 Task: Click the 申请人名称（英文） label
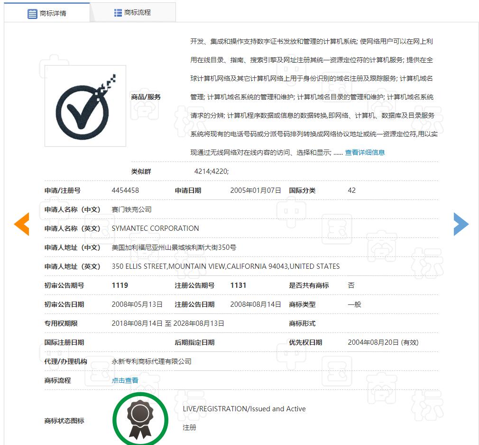point(73,228)
